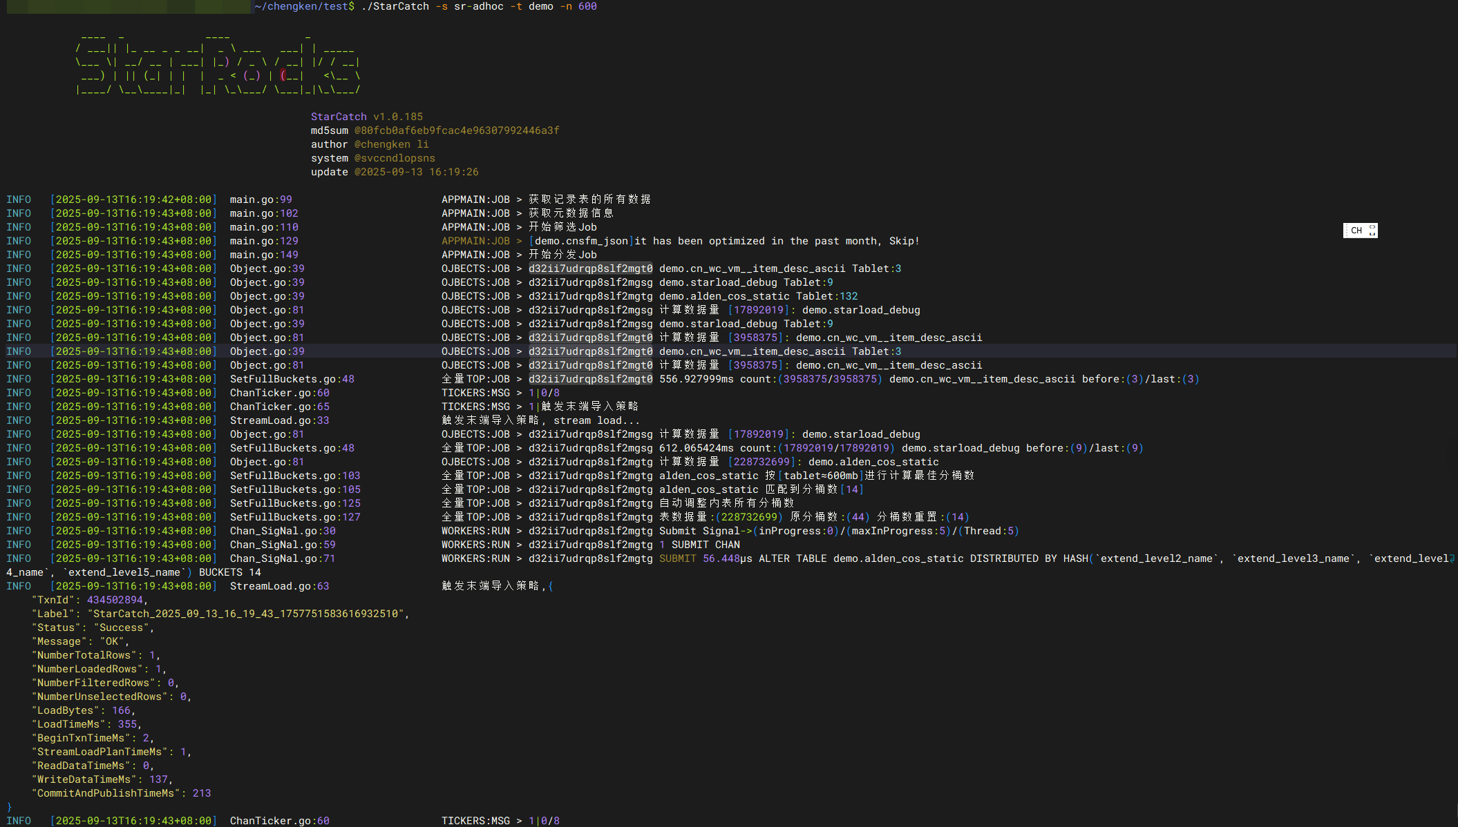
Task: Click the source reference 'main.go:99'
Action: coord(261,200)
